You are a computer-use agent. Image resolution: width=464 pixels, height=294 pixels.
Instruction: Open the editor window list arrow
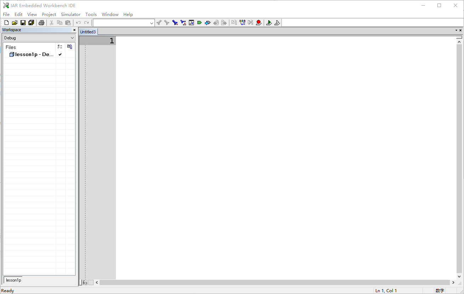click(x=456, y=30)
